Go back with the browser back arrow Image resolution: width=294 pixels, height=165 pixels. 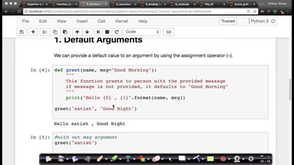[6, 11]
